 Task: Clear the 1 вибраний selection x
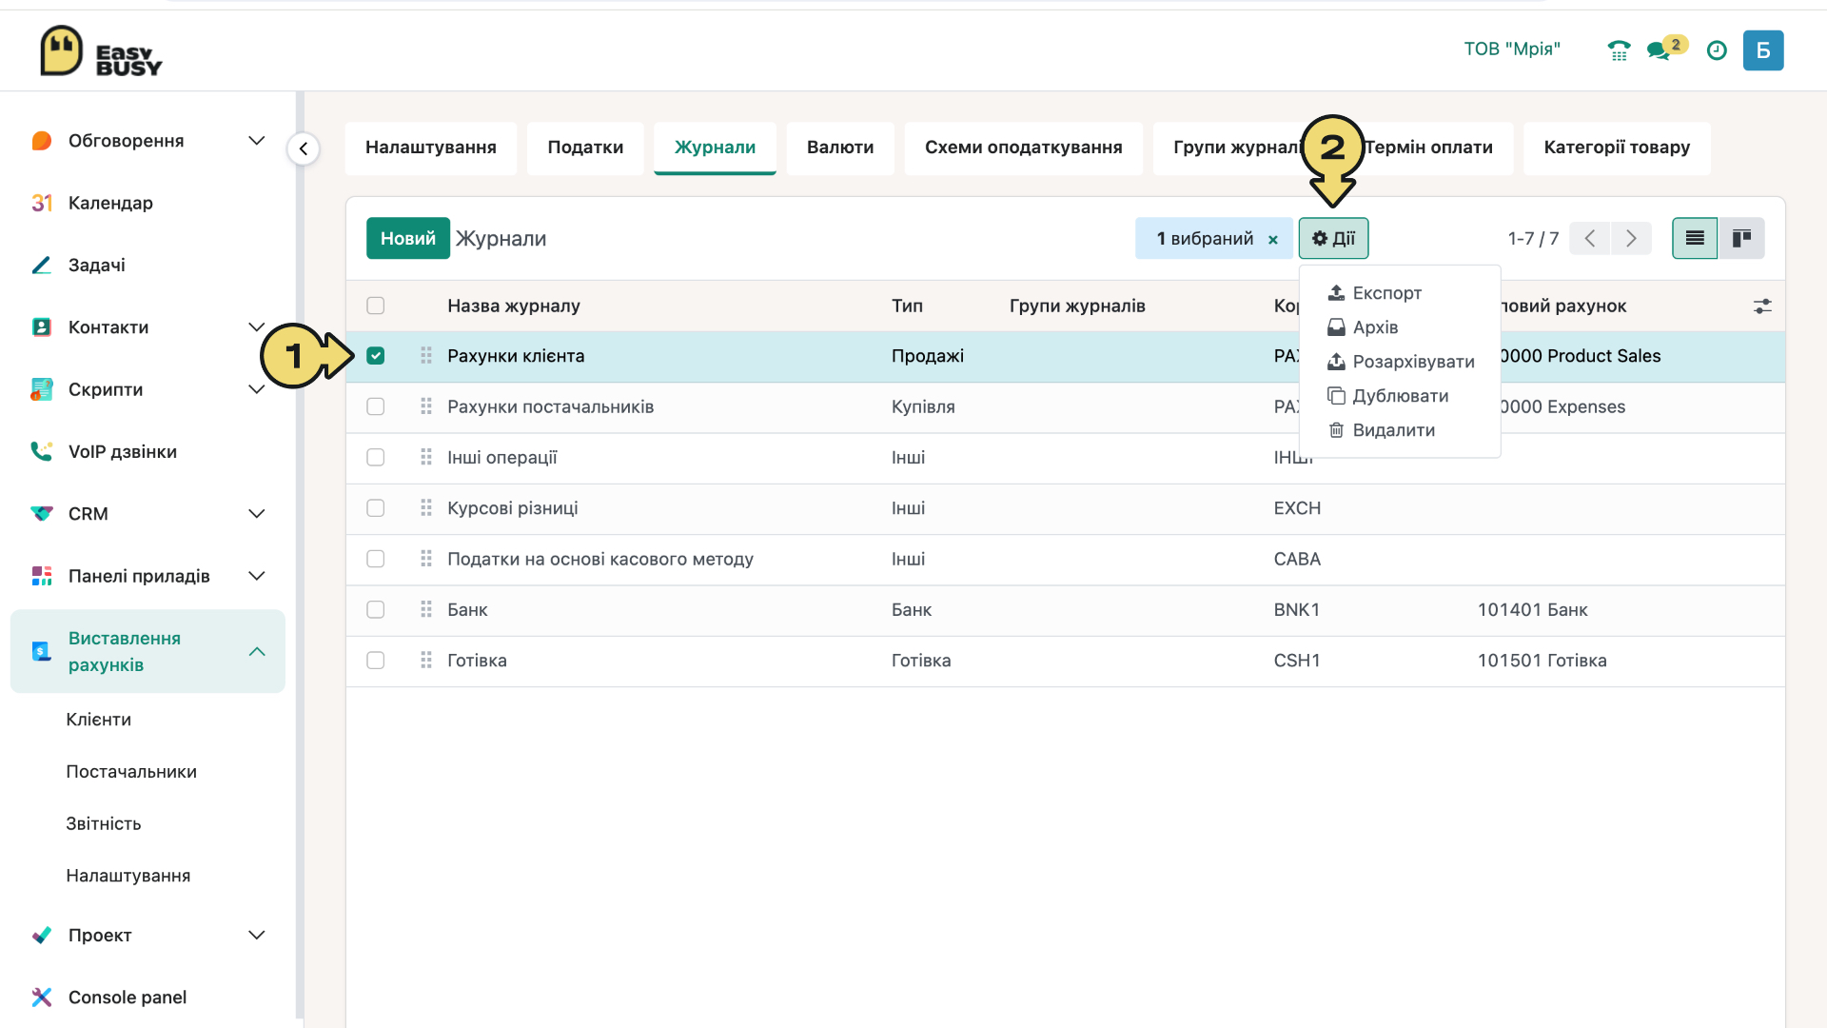point(1273,240)
